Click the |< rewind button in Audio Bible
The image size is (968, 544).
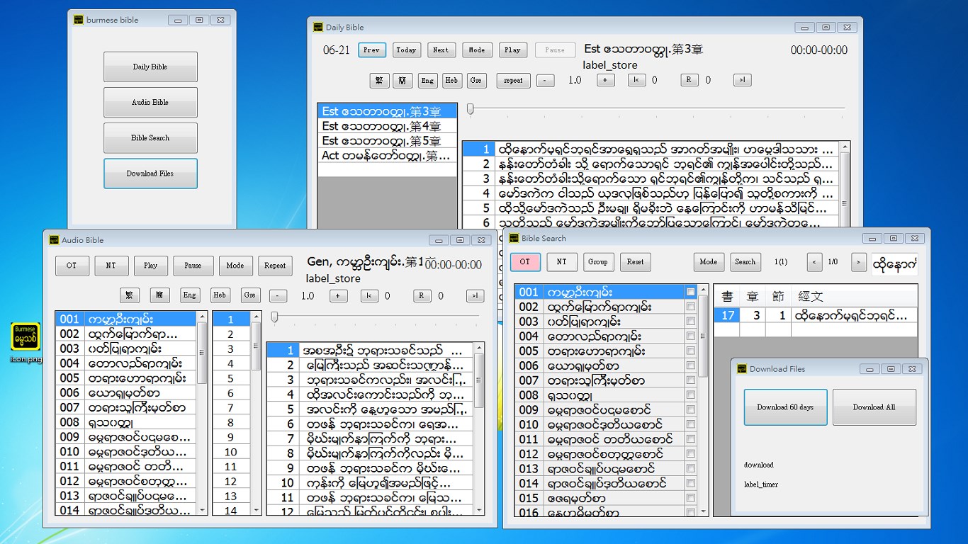click(368, 295)
